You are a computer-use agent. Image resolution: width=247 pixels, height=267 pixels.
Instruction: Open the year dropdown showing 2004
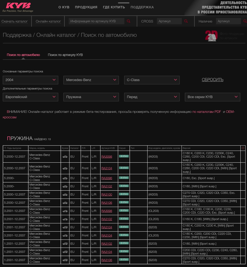pos(30,80)
